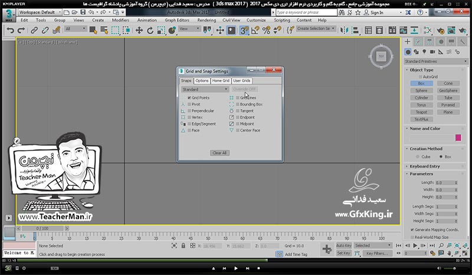472x275 pixels.
Task: Enable the Vertex snap checkbox
Action: [189, 117]
